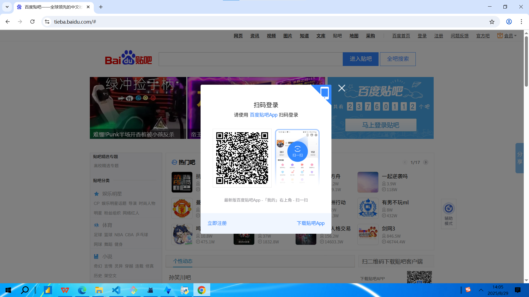The height and width of the screenshot is (297, 529).
Task: Open 地图 in top navigation
Action: [x=354, y=36]
